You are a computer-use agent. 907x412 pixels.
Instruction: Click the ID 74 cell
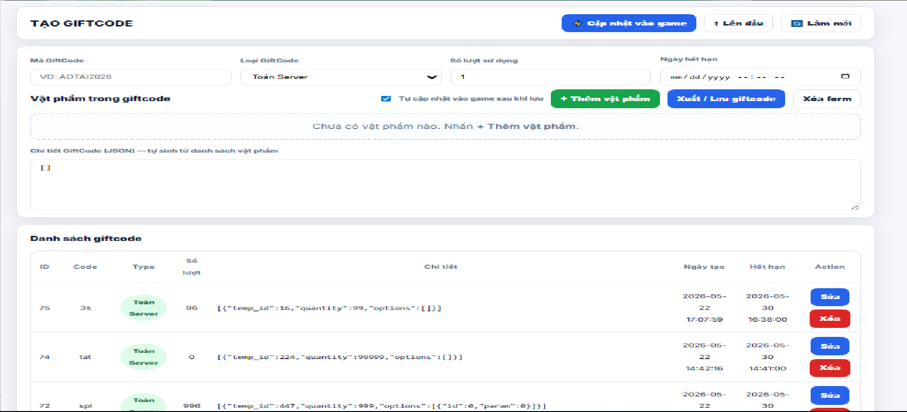[x=45, y=357]
